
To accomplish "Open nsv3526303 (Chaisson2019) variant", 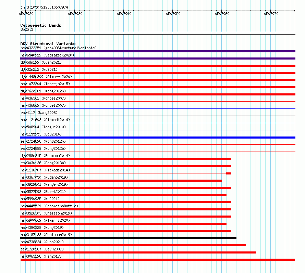I will [46, 213].
